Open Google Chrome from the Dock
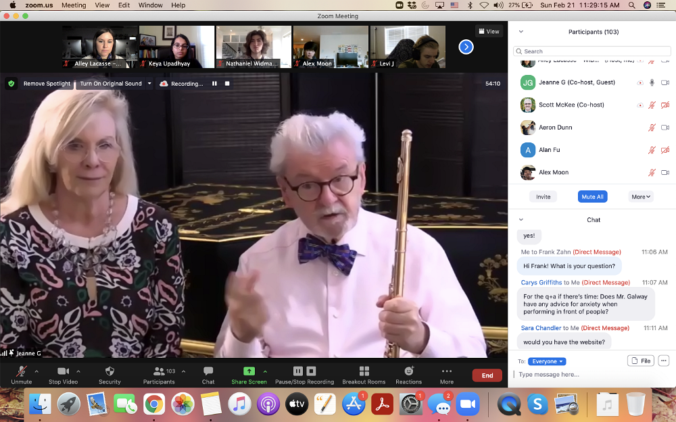676x422 pixels. click(154, 404)
